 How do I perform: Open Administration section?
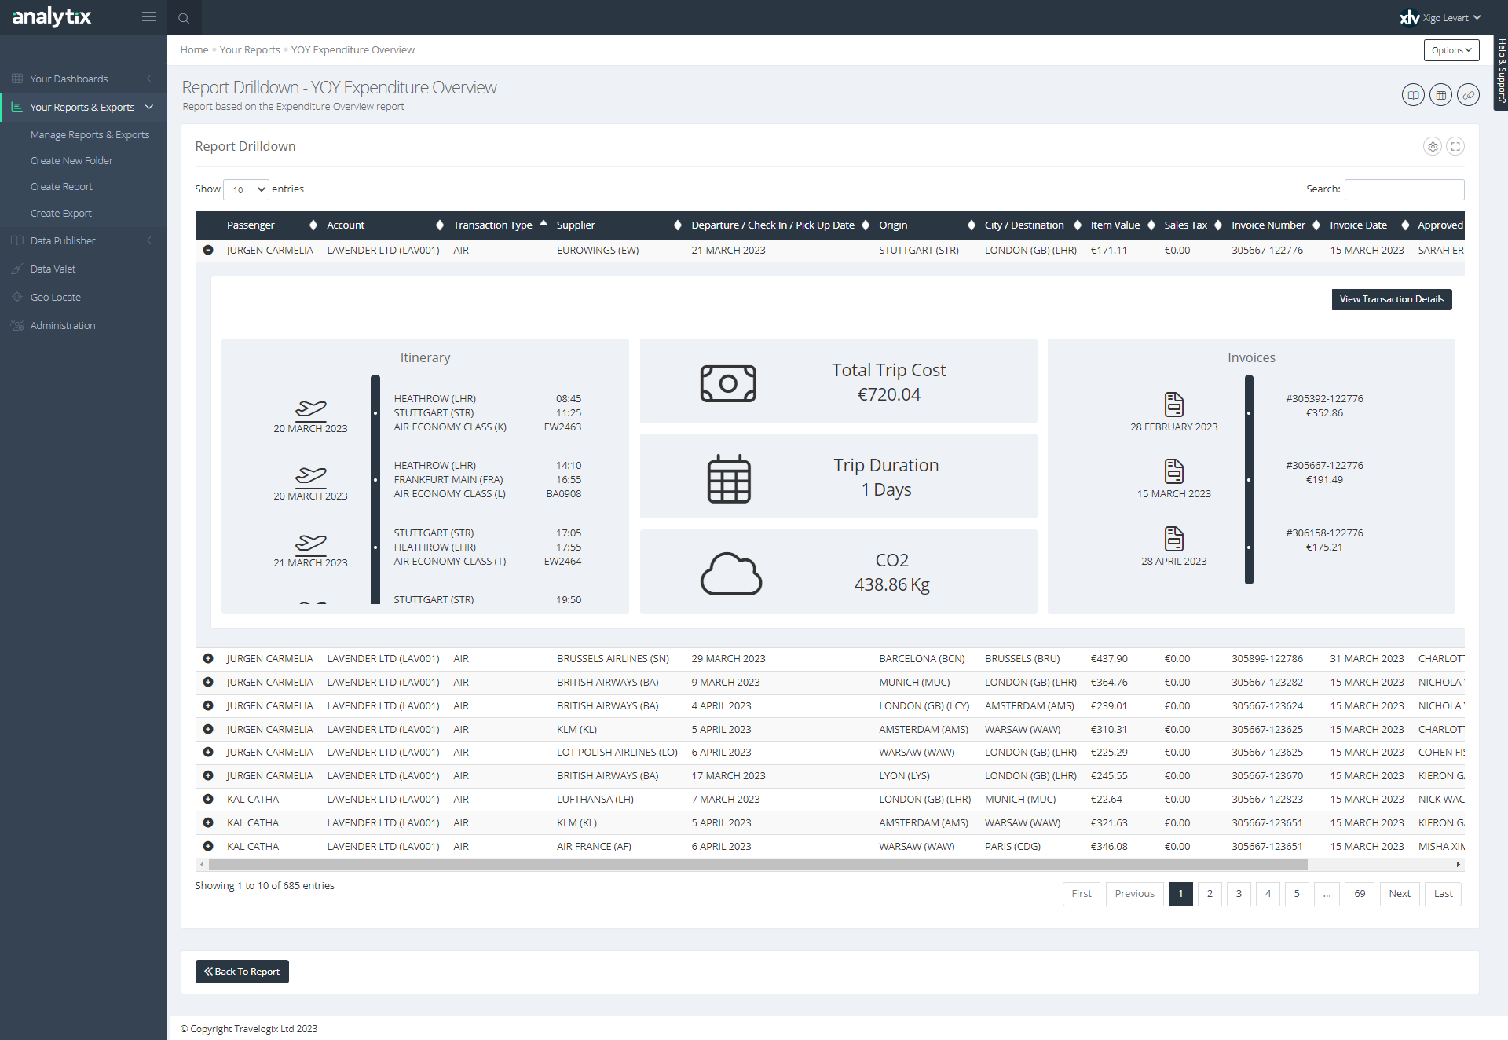63,326
